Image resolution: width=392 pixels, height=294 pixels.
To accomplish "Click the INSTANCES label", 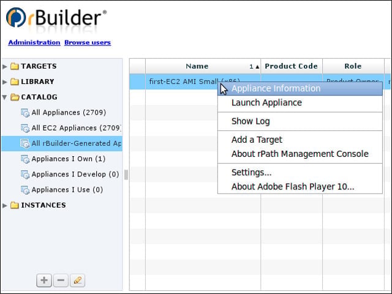I will (43, 205).
